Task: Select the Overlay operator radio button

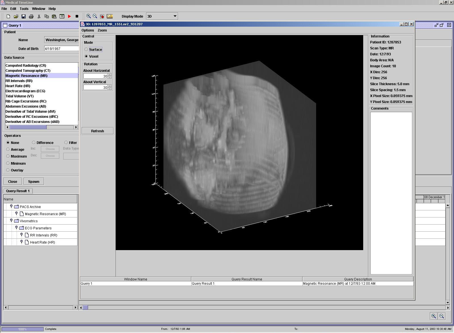Action: click(x=8, y=170)
